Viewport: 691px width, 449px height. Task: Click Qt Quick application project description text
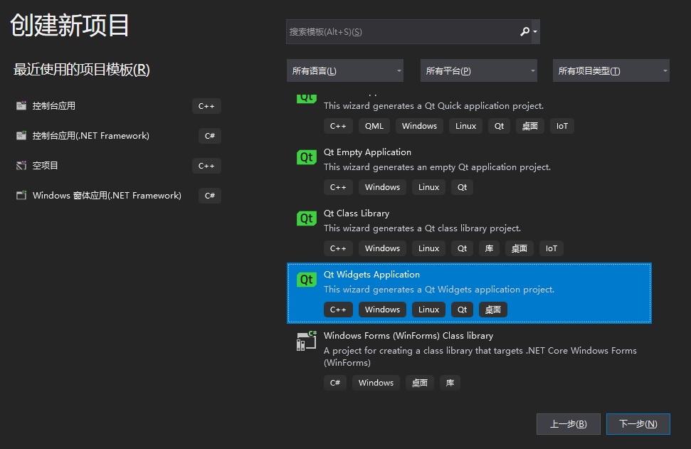(433, 106)
